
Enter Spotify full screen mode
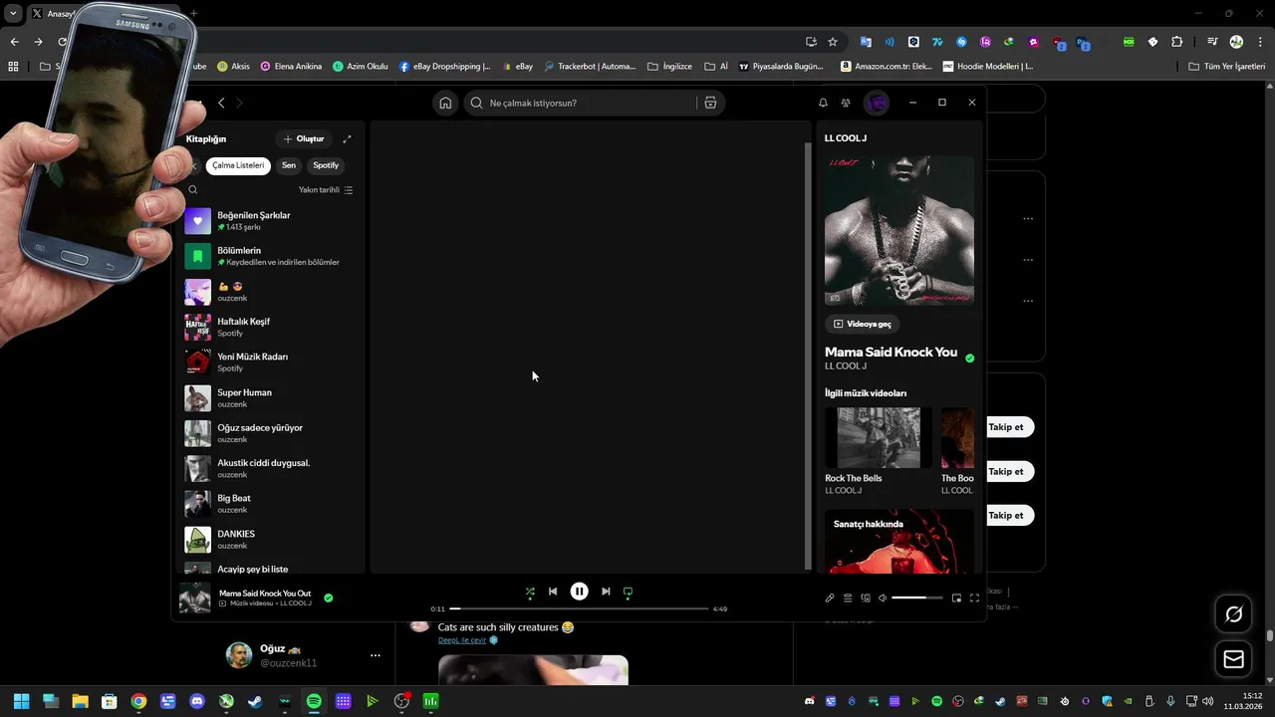[x=974, y=598]
